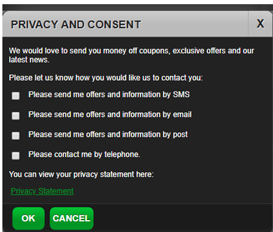This screenshot has width=273, height=232.
Task: Check the offers by post checkbox
Action: click(16, 136)
